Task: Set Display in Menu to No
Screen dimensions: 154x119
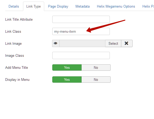Action: (x=96, y=80)
